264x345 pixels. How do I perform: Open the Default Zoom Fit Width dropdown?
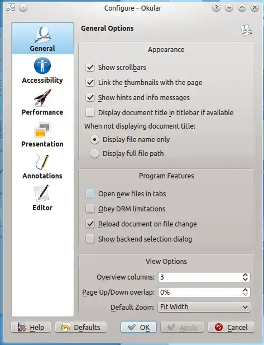point(204,307)
